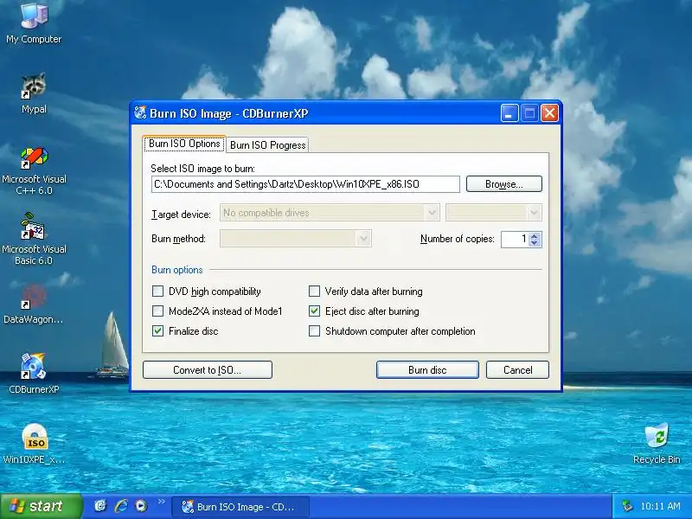Viewport: 692px width, 519px height.
Task: Select the CDBurnerXP desktop shortcut
Action: [34, 373]
